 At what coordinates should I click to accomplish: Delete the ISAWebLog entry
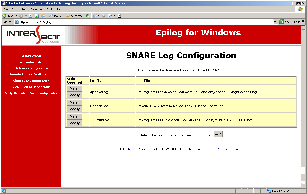(74, 117)
